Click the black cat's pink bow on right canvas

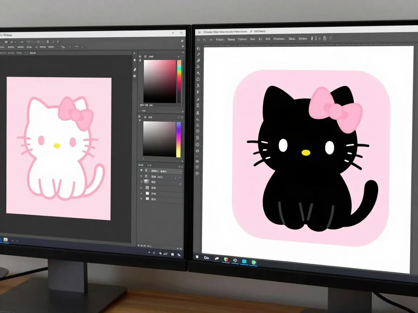coord(336,109)
